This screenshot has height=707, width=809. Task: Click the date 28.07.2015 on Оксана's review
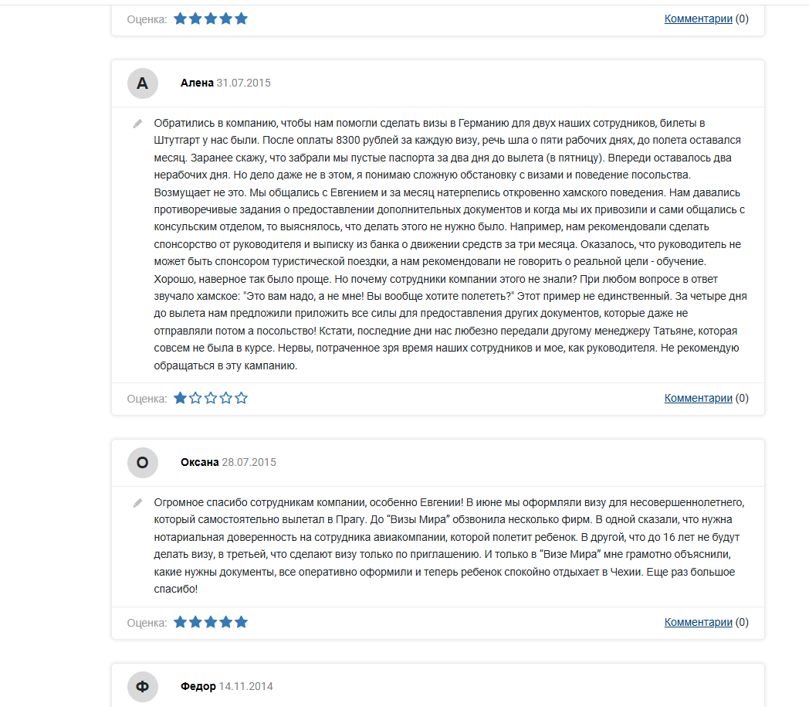(249, 462)
